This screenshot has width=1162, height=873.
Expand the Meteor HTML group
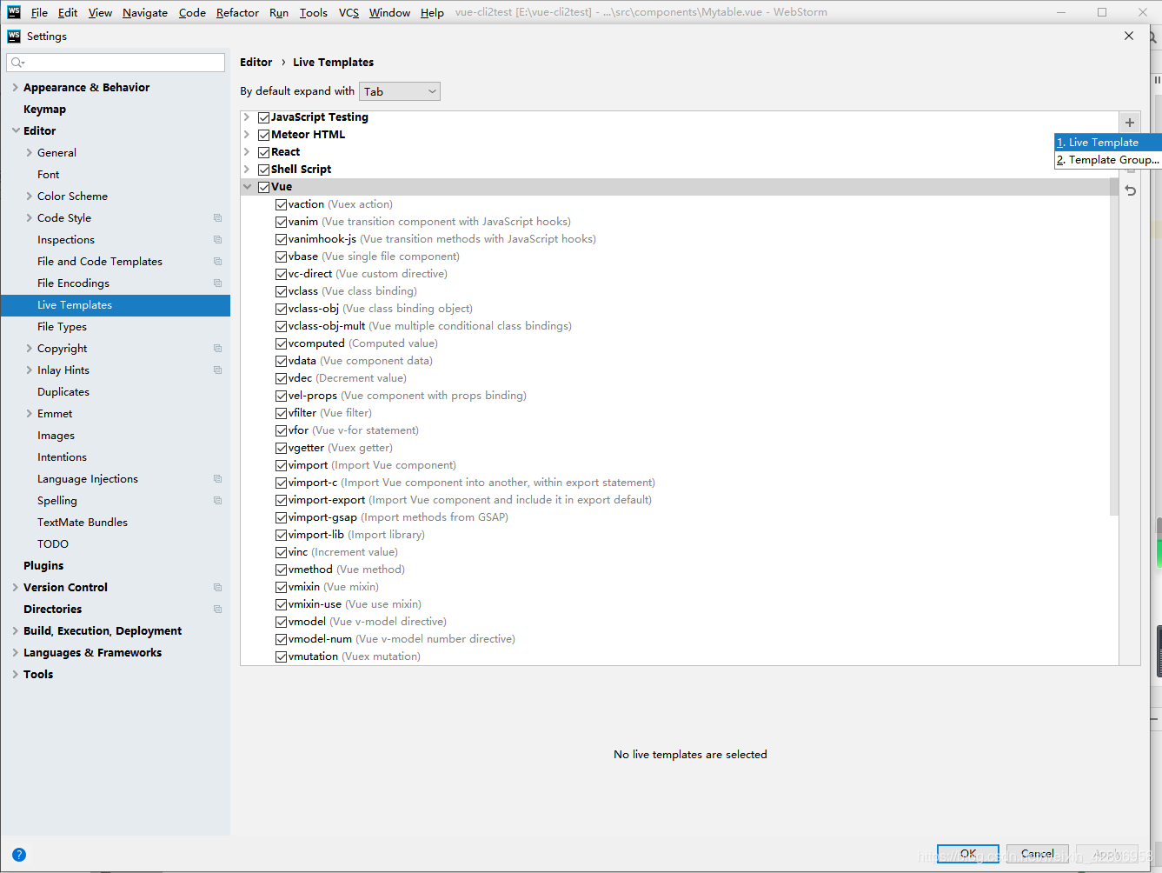pos(247,135)
